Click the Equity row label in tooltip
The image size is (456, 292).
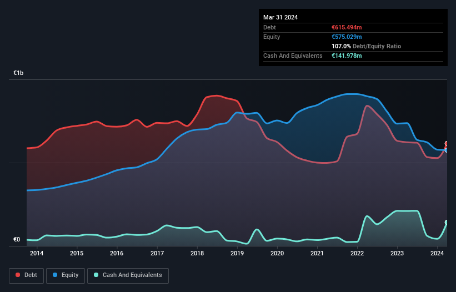[x=272, y=37]
